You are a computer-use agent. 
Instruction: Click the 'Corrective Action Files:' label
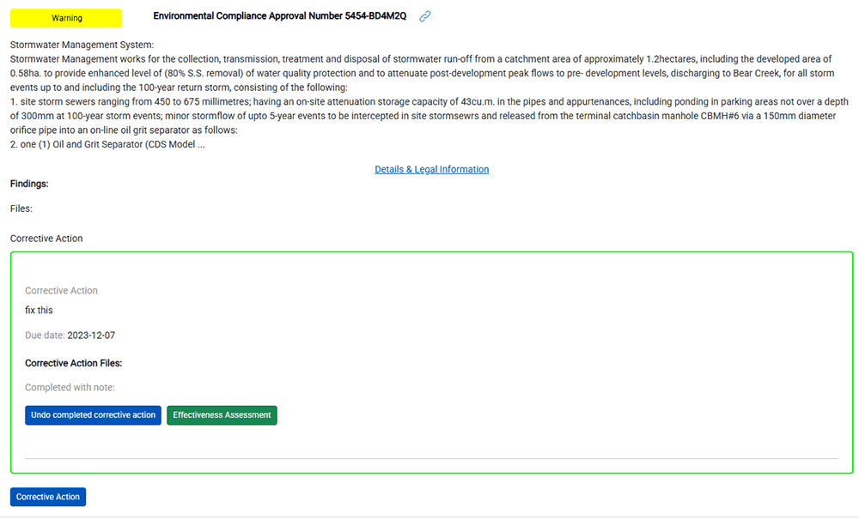(x=73, y=363)
